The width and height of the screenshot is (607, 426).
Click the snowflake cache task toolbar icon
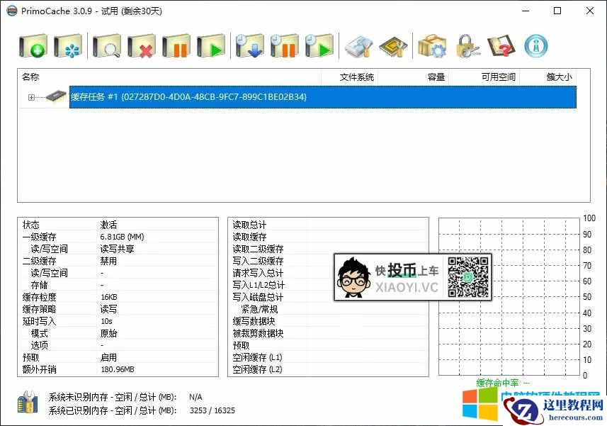point(68,46)
